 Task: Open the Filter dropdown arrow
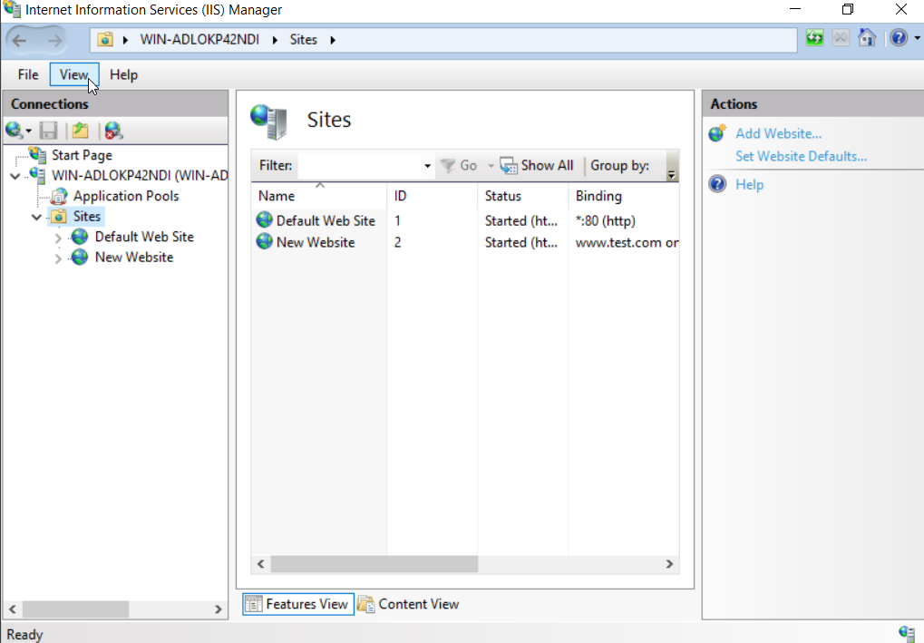pos(427,166)
